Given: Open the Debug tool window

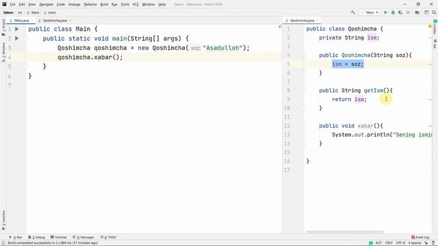Looking at the screenshot, I should tap(36, 237).
